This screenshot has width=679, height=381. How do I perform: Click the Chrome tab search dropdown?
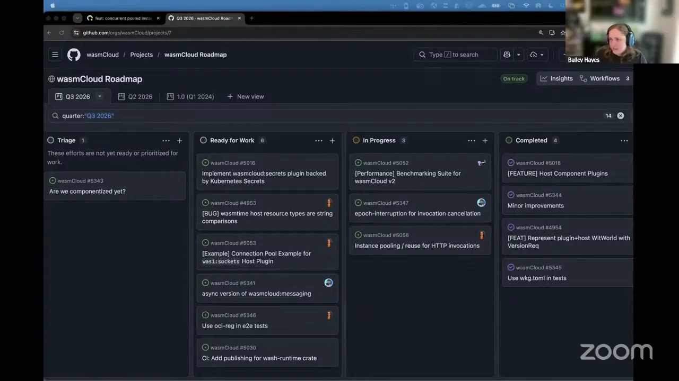click(77, 18)
